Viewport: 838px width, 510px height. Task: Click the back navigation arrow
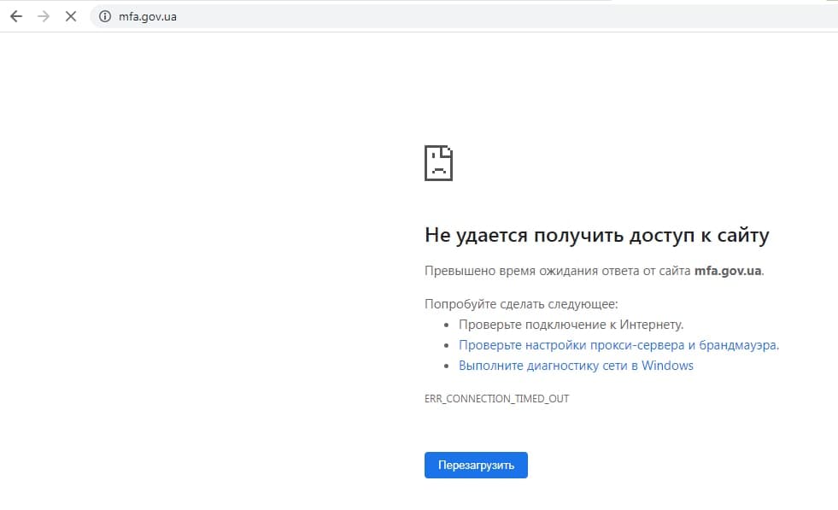15,15
